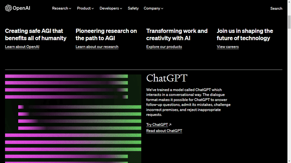This screenshot has height=163, width=291.
Task: Open the Company menu label
Action: pos(152,8)
